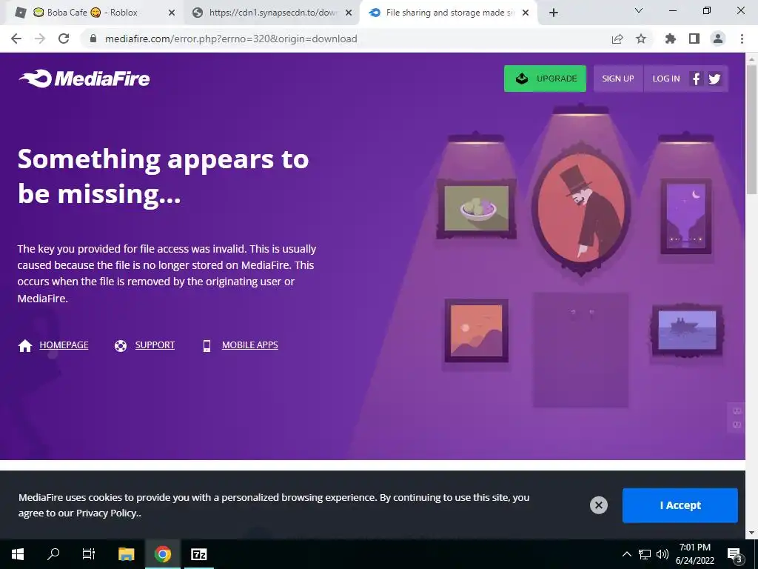Image resolution: width=758 pixels, height=569 pixels.
Task: Open the notification center icon
Action: [x=734, y=554]
